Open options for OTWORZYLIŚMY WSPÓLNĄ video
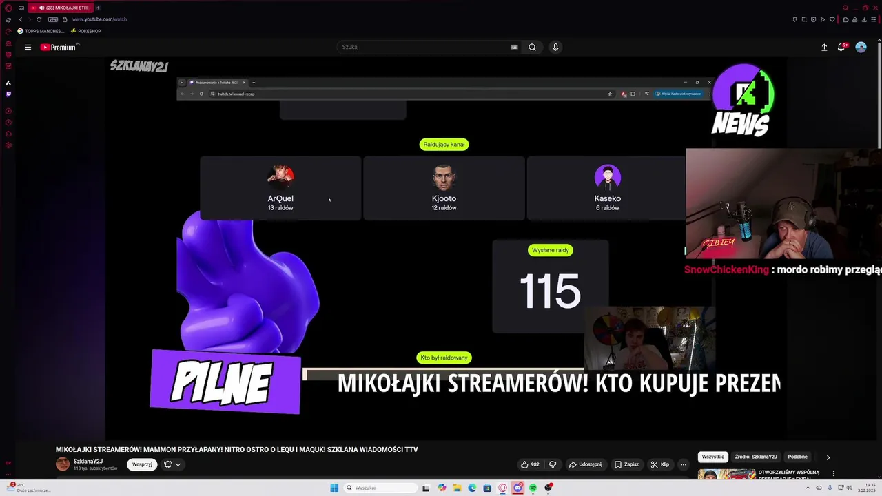Viewport: 882px width, 496px height. (x=833, y=473)
